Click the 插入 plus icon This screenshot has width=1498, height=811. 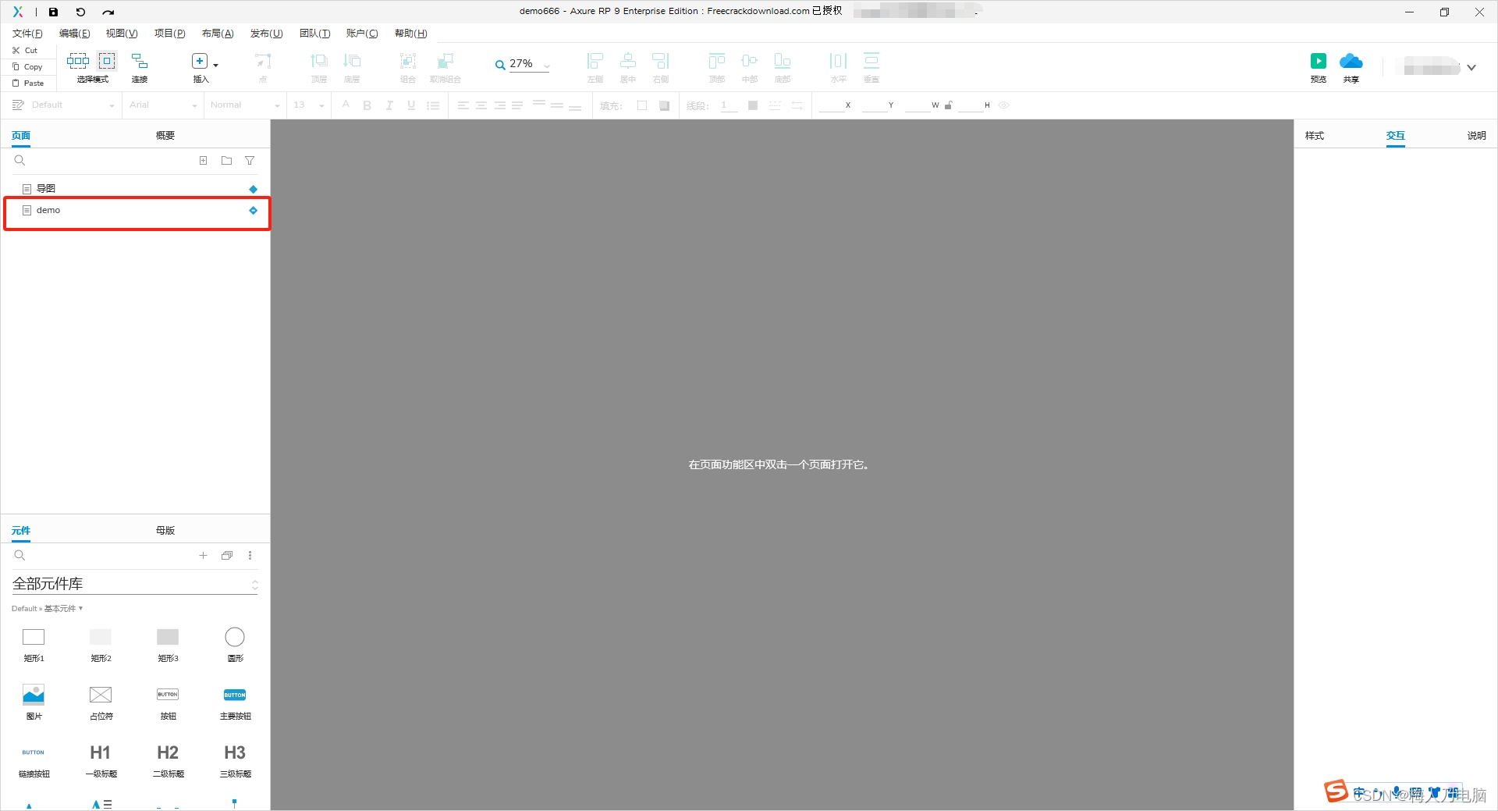click(199, 61)
